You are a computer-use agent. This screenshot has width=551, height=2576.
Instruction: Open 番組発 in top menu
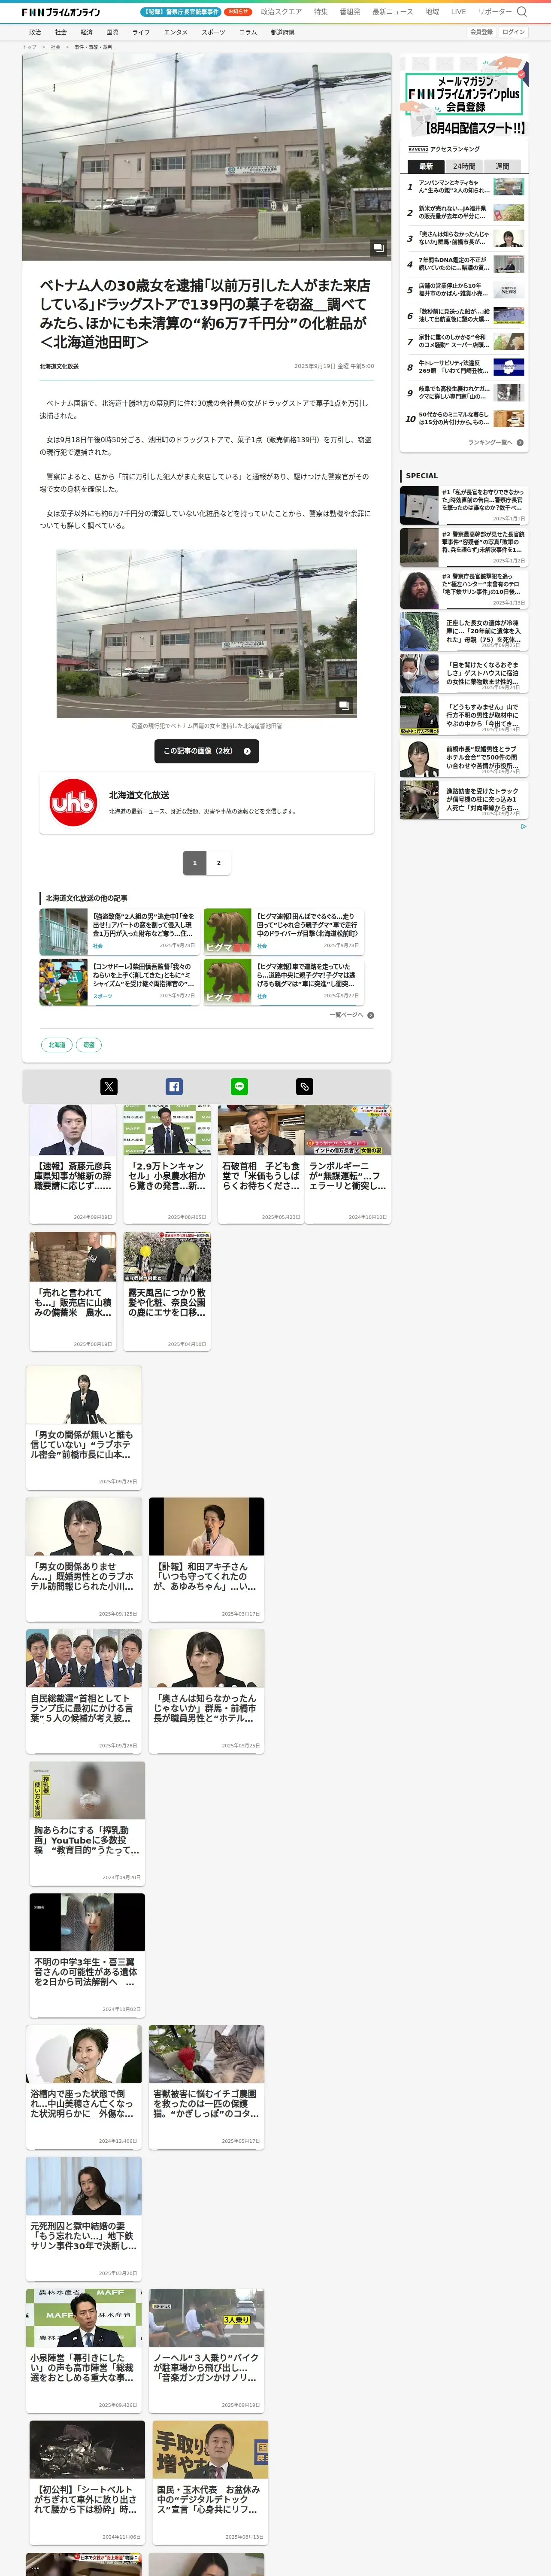(x=350, y=12)
